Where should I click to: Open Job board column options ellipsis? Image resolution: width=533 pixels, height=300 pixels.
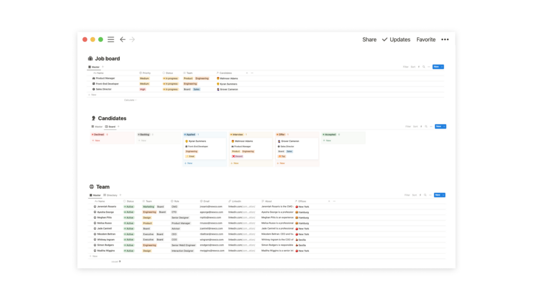point(252,73)
